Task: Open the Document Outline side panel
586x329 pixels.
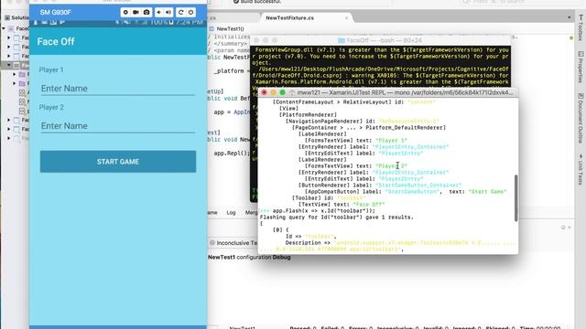Action: (581, 118)
